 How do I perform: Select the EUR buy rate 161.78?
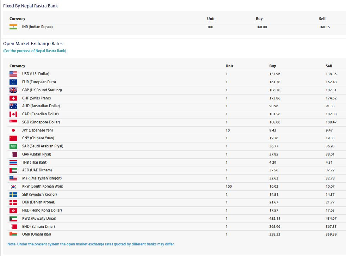click(x=275, y=82)
